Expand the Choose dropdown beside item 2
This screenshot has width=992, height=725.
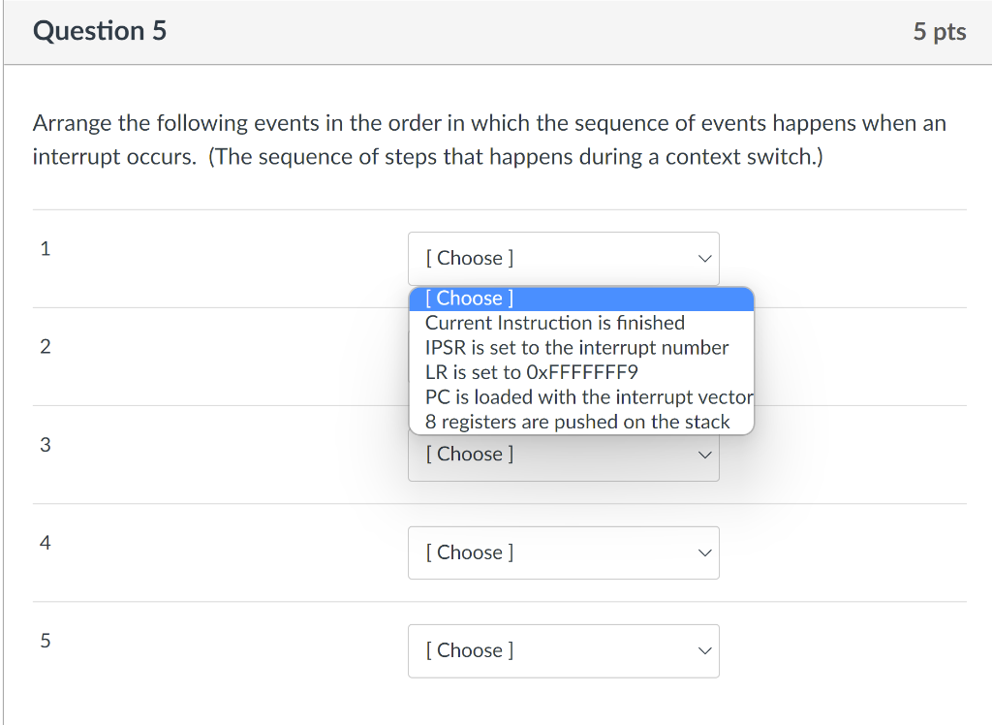(x=563, y=357)
